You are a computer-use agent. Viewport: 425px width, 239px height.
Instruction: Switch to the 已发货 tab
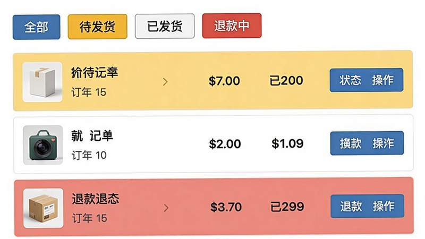165,26
